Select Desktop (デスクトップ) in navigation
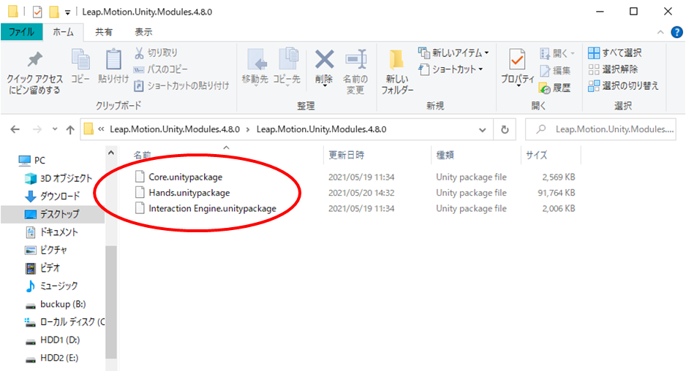686x371 pixels. click(x=53, y=214)
